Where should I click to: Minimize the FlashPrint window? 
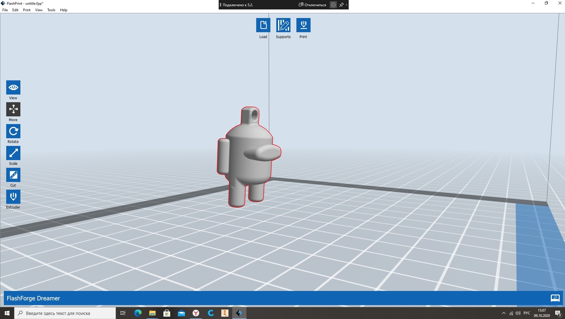tap(533, 3)
